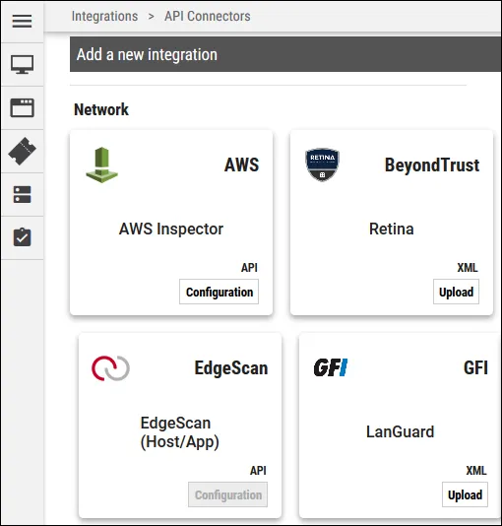Click the EdgeScan red-gray circles logo

110,368
